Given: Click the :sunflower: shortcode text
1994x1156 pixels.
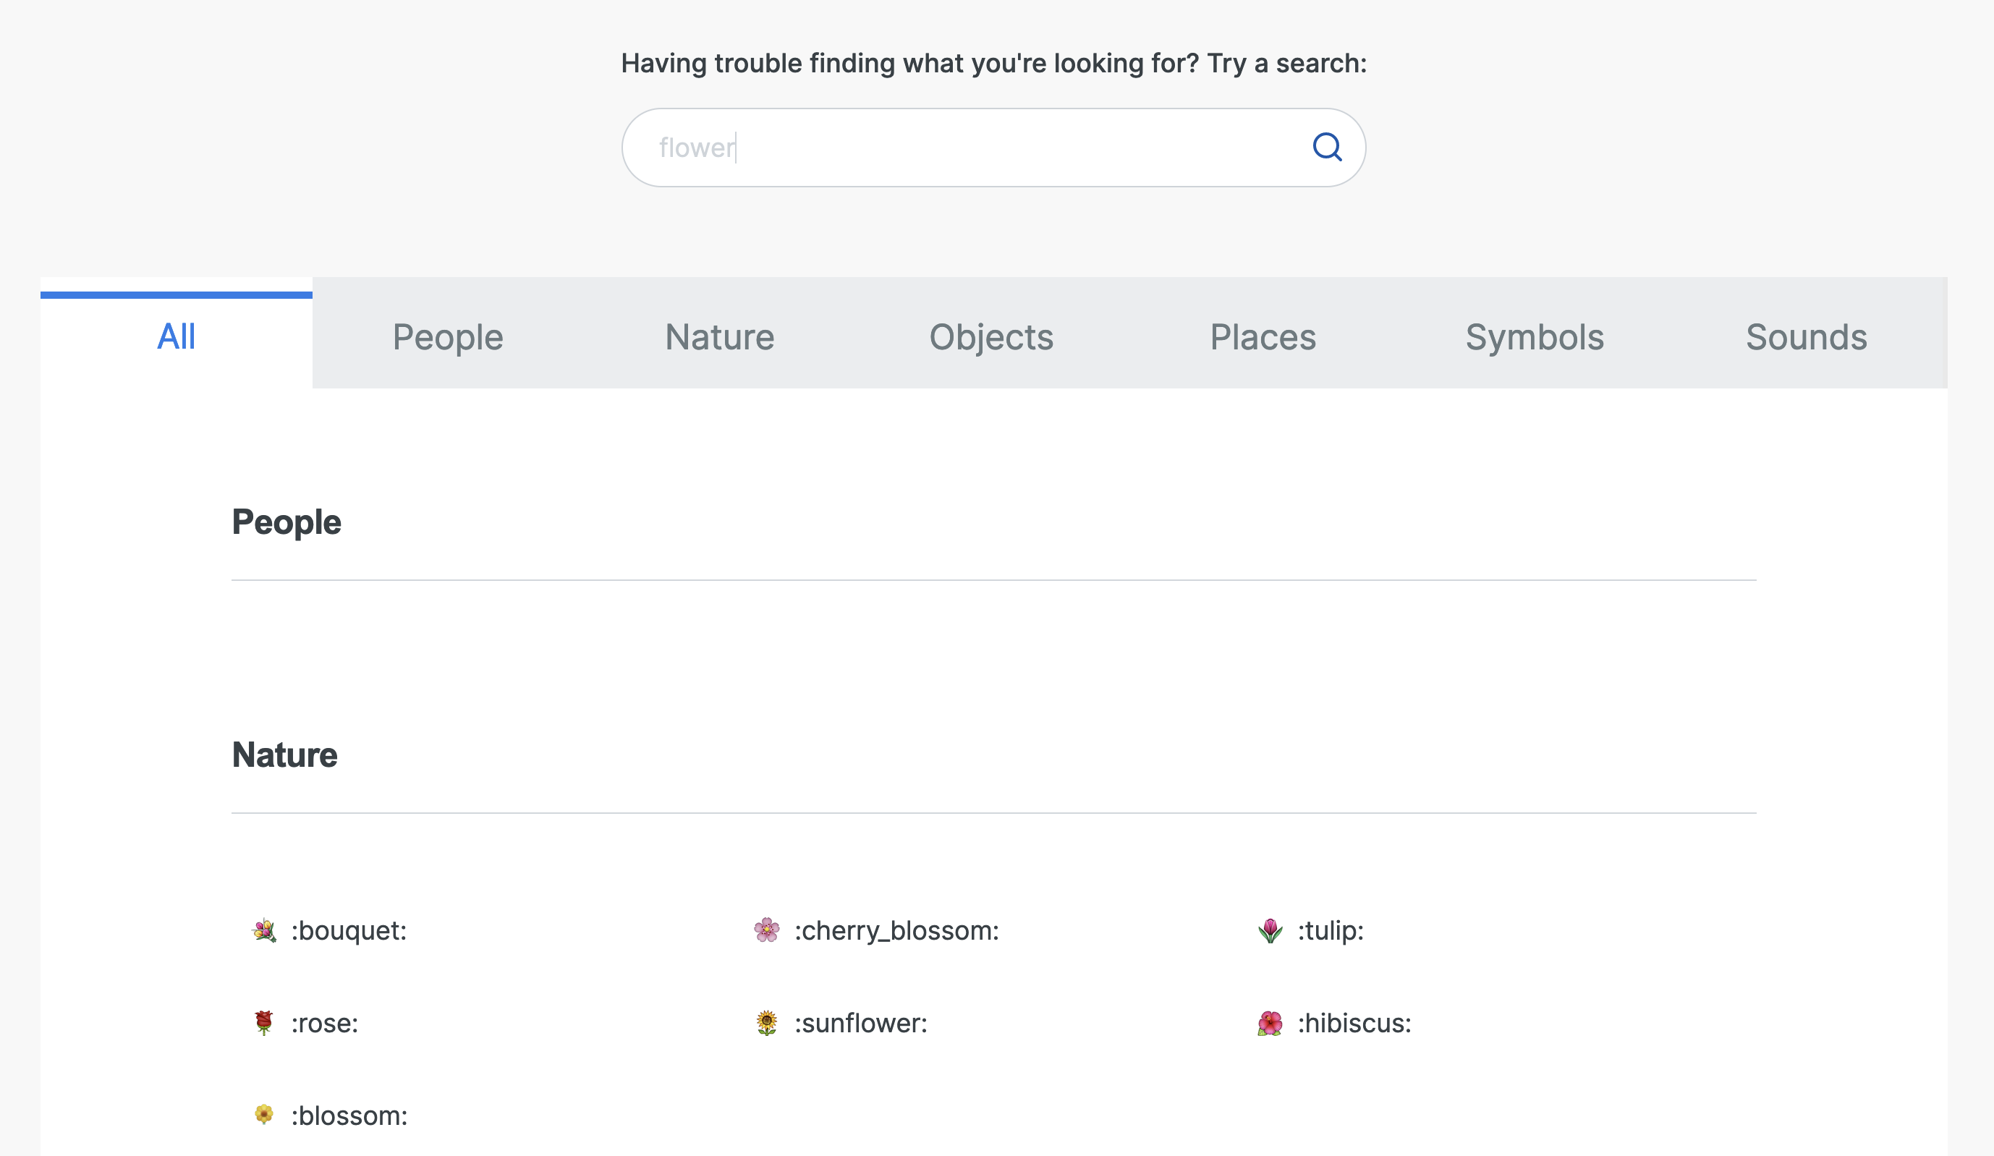Looking at the screenshot, I should (x=860, y=1023).
